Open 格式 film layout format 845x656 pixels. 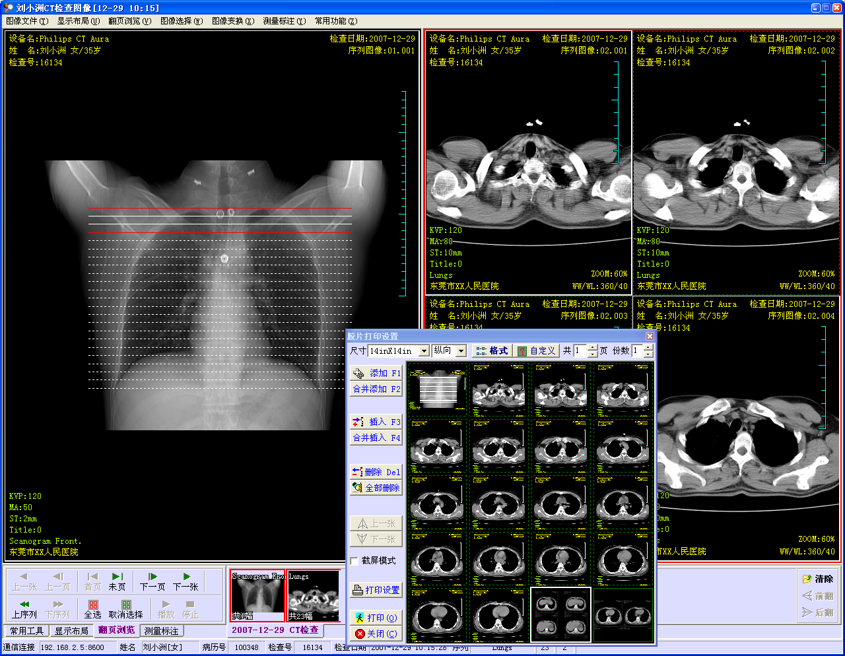492,351
